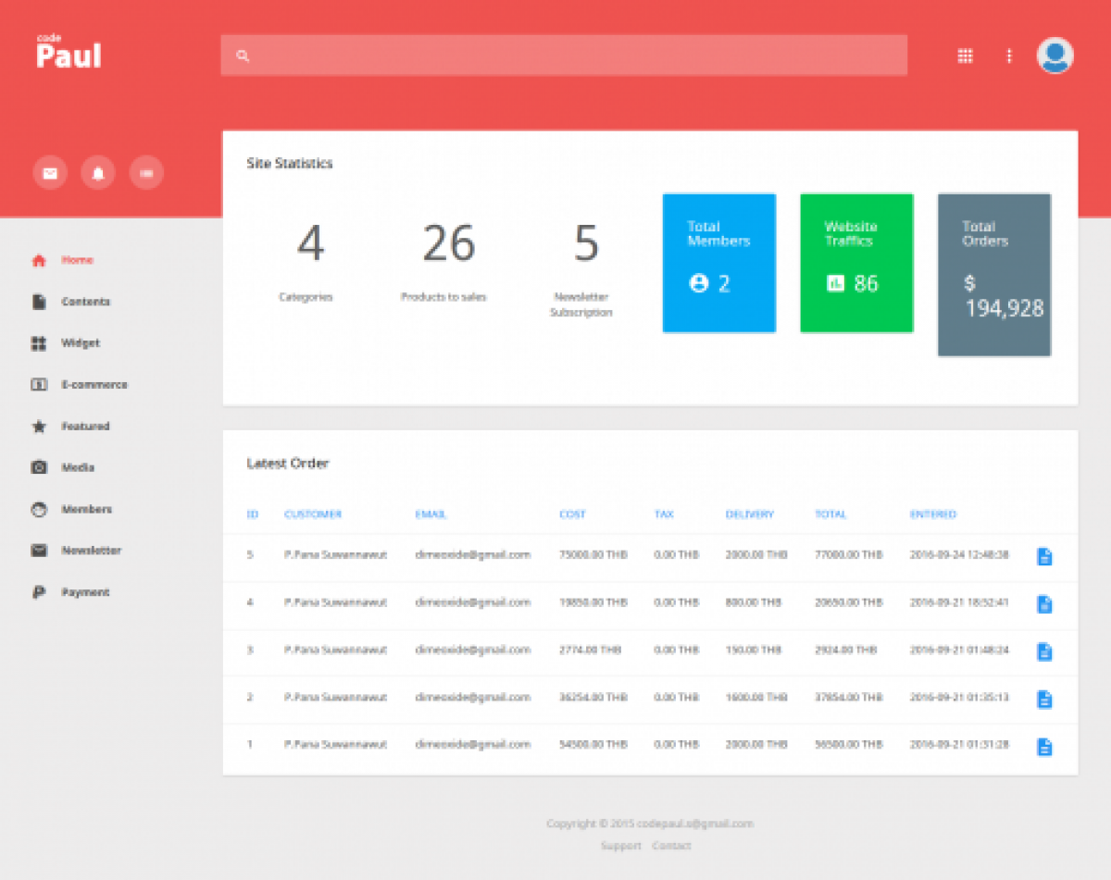This screenshot has height=880, width=1111.
Task: Check notifications via the bell icon
Action: pos(98,172)
